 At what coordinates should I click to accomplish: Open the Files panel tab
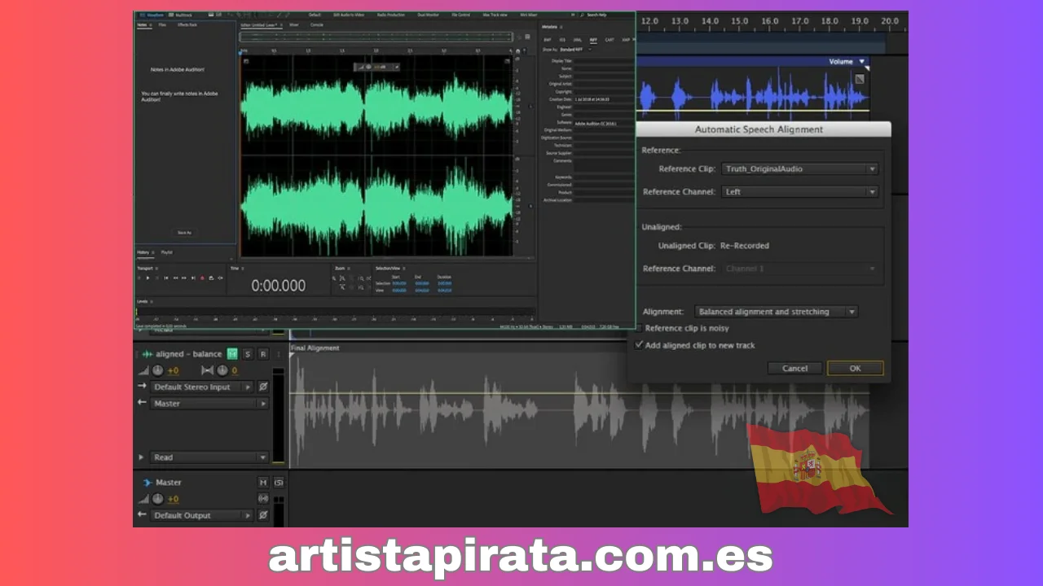click(162, 25)
